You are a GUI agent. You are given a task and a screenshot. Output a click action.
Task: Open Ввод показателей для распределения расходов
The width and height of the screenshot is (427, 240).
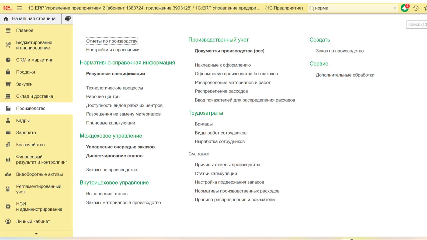[245, 100]
